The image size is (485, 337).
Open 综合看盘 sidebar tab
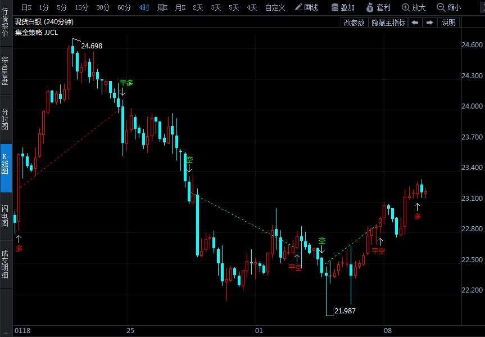(5, 71)
